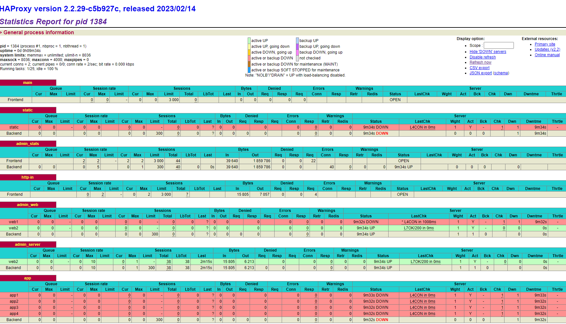Click the HAProxy version heading
Image resolution: width=566 pixels, height=324 pixels.
[98, 9]
